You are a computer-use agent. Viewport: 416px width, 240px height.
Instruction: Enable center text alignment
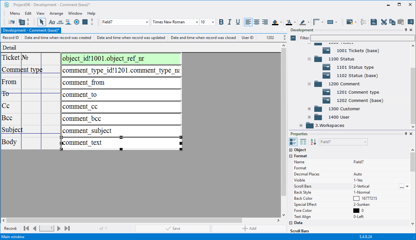coord(257,22)
